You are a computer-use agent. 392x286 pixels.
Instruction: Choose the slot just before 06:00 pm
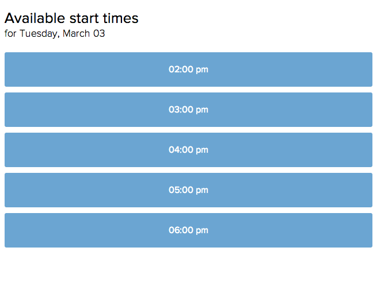point(188,190)
